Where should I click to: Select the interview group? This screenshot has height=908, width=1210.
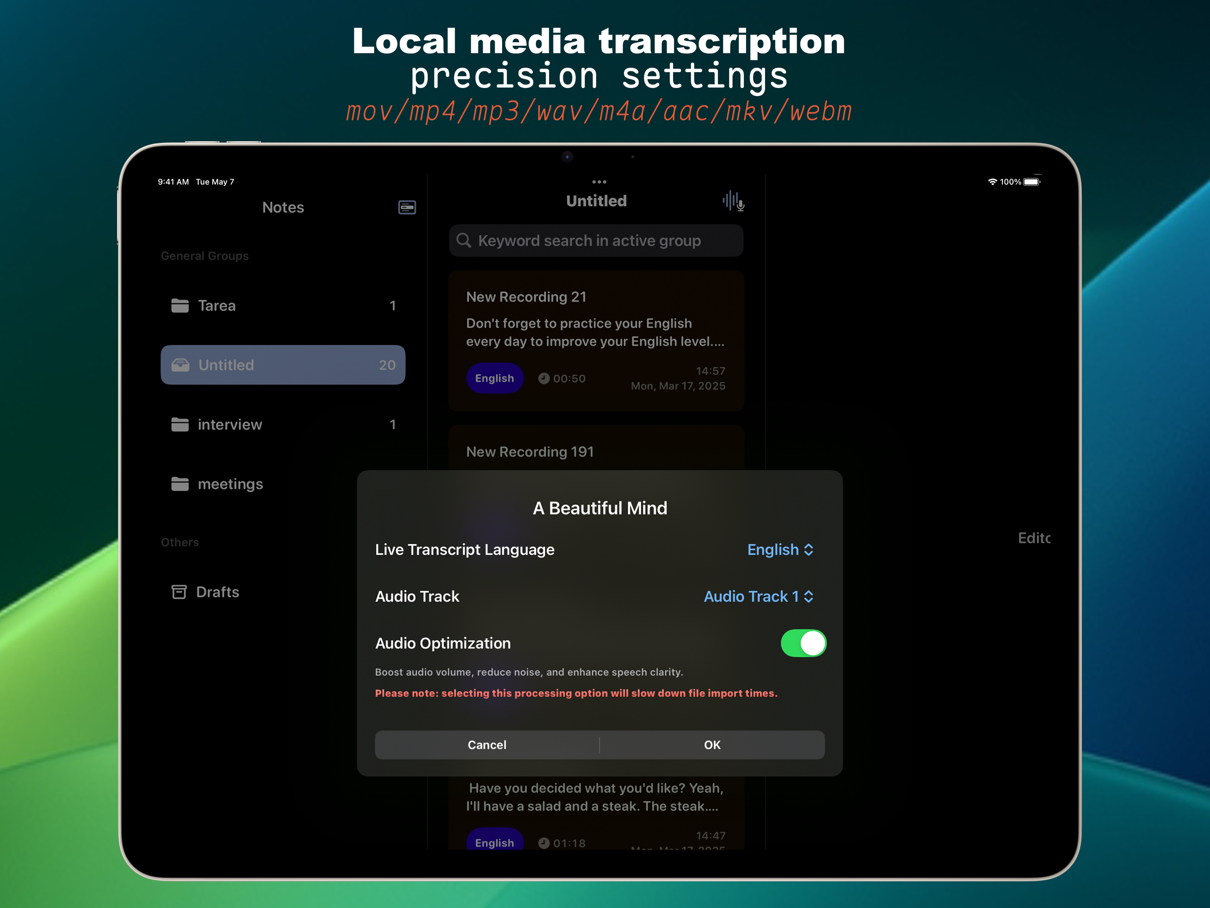click(x=283, y=424)
